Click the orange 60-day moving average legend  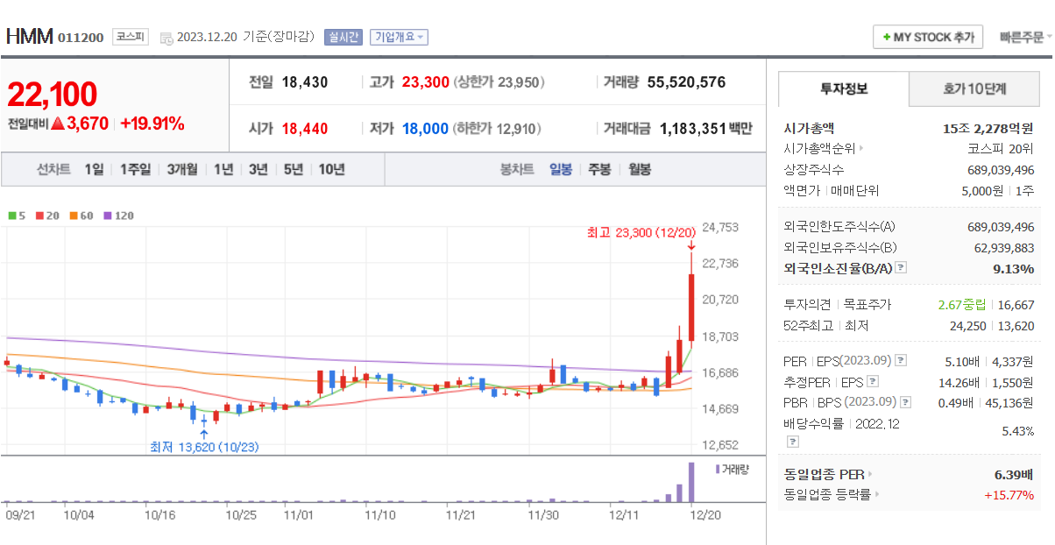[x=80, y=215]
